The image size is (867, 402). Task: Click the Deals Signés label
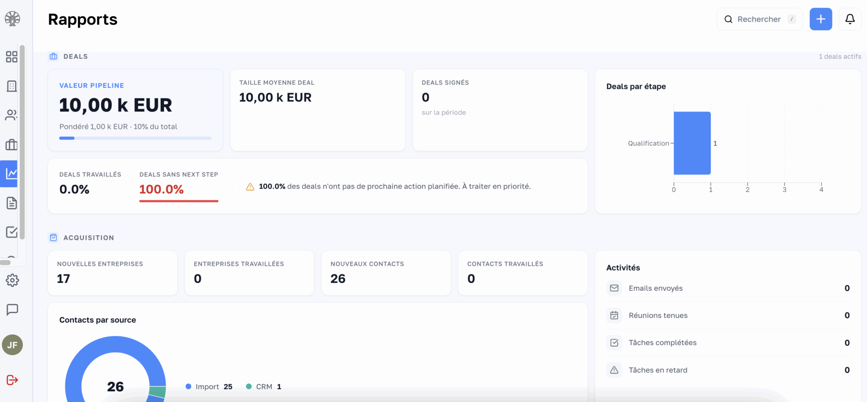[x=445, y=83]
